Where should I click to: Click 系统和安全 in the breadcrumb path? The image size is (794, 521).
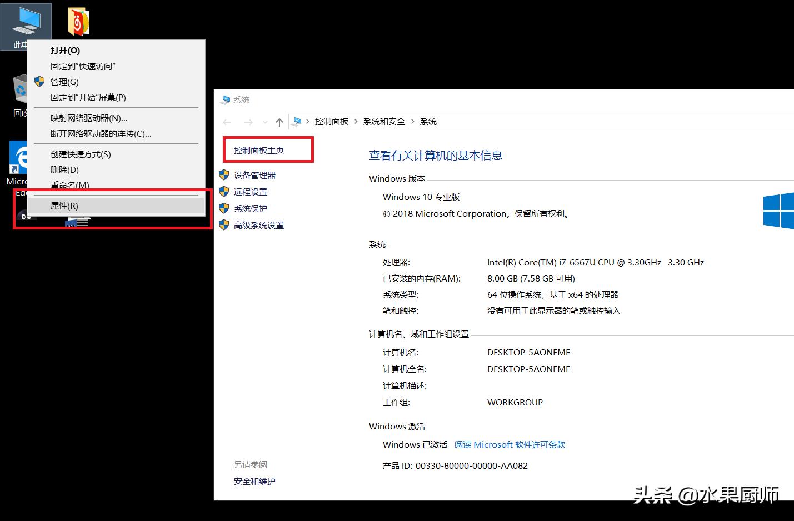pos(384,122)
